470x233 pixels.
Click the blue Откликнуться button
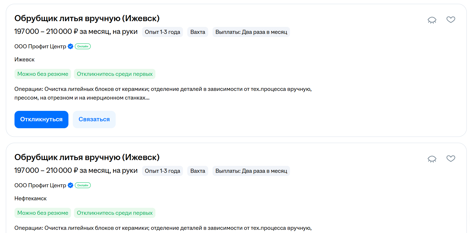coord(41,120)
